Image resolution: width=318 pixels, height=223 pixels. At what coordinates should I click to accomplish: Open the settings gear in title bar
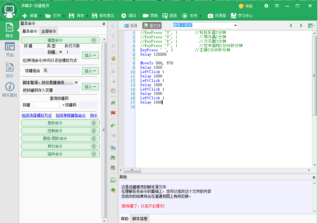[x=266, y=6]
